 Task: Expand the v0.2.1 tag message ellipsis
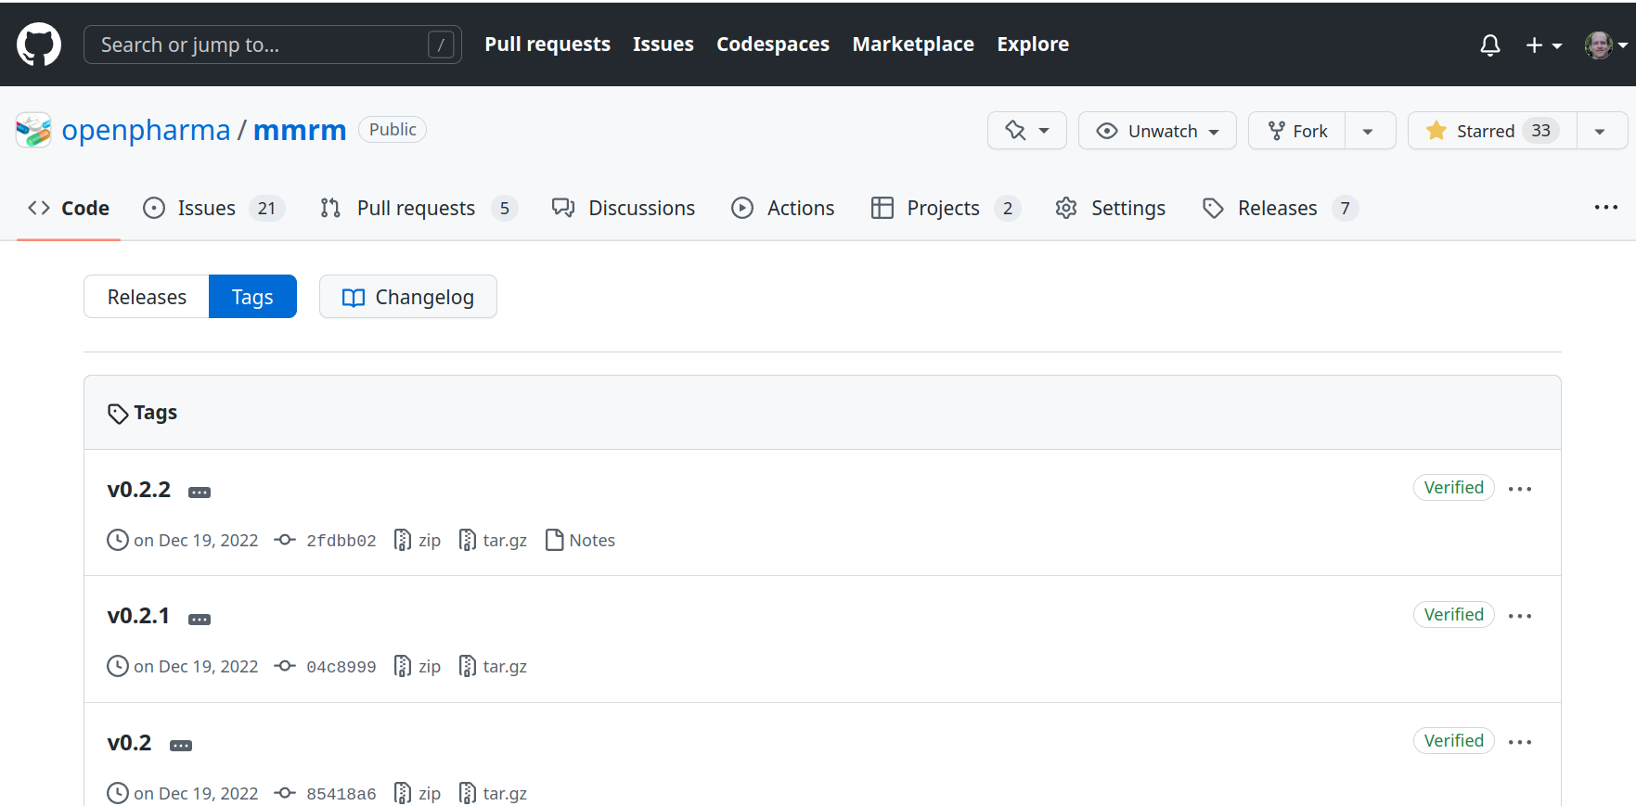(x=200, y=619)
